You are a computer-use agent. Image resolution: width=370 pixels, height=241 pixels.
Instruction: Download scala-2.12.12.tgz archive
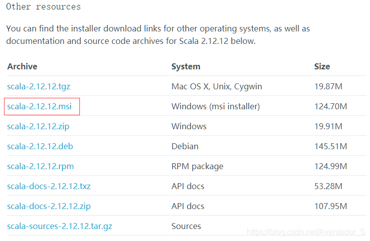pos(38,86)
